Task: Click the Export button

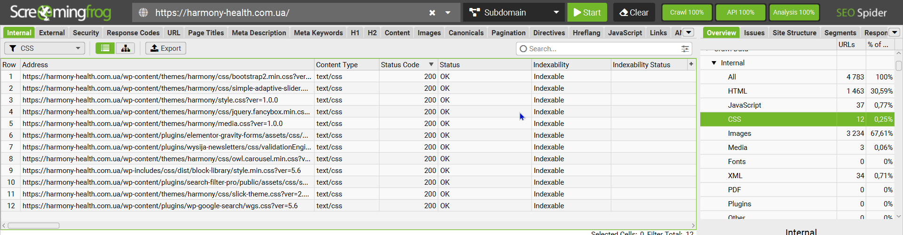Action: pos(166,48)
